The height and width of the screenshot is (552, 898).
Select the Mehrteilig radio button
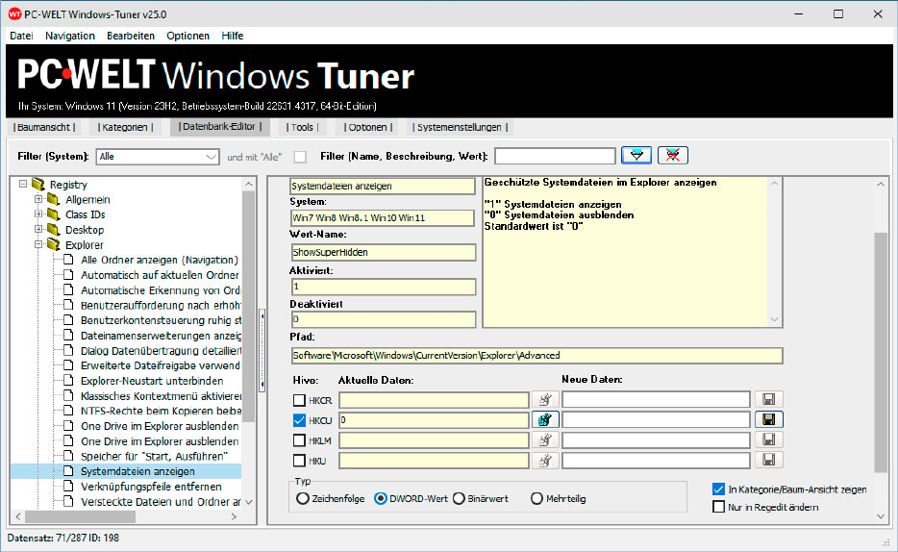[536, 499]
